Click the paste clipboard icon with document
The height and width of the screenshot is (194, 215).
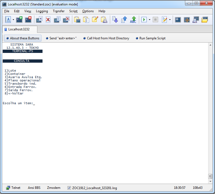click(x=86, y=20)
